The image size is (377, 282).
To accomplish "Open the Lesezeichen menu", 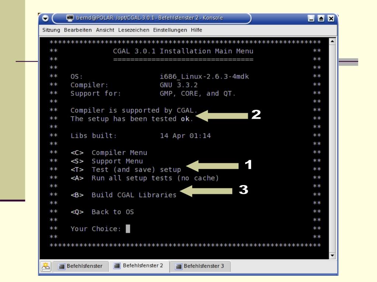I will (x=134, y=30).
